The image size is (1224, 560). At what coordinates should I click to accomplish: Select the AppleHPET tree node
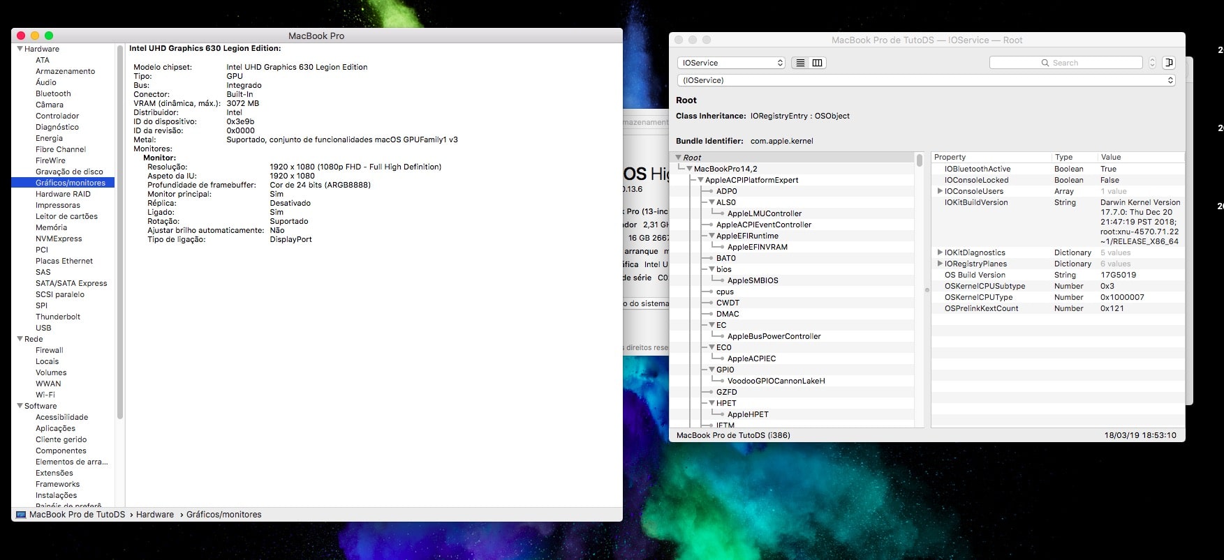(x=748, y=414)
